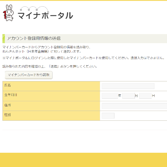The image size is (167, 167).
Task: Click the instruction mentioning 「送信」ボタン
Action: pyautogui.click(x=50, y=66)
